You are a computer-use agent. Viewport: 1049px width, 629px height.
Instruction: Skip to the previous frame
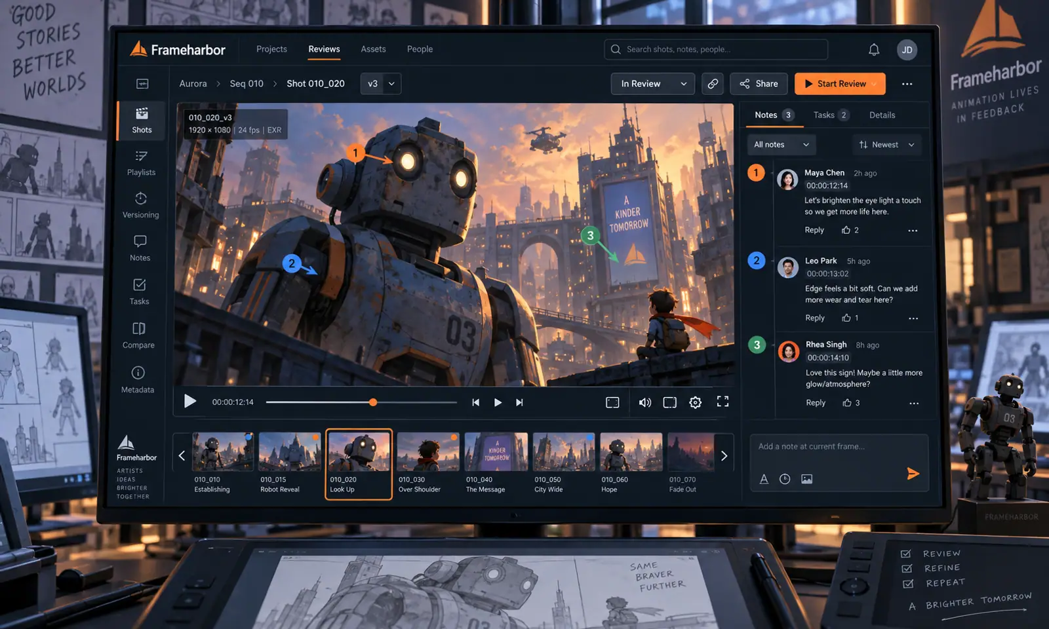pos(476,402)
